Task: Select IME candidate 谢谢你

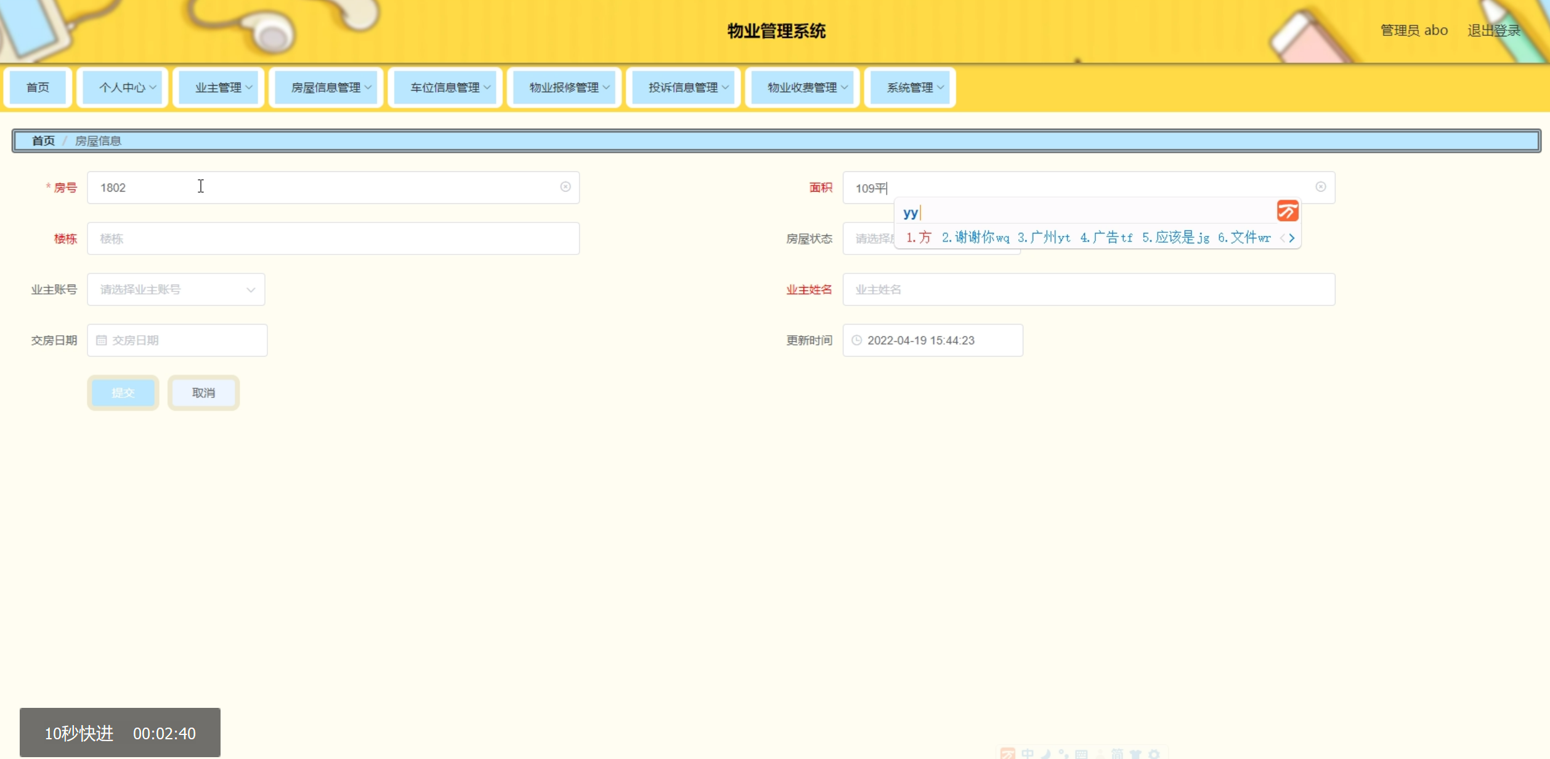Action: pyautogui.click(x=975, y=238)
